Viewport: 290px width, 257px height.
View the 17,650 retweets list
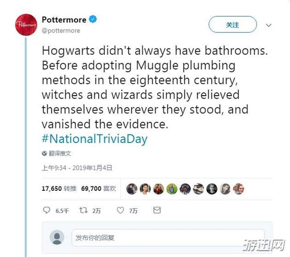(59, 188)
